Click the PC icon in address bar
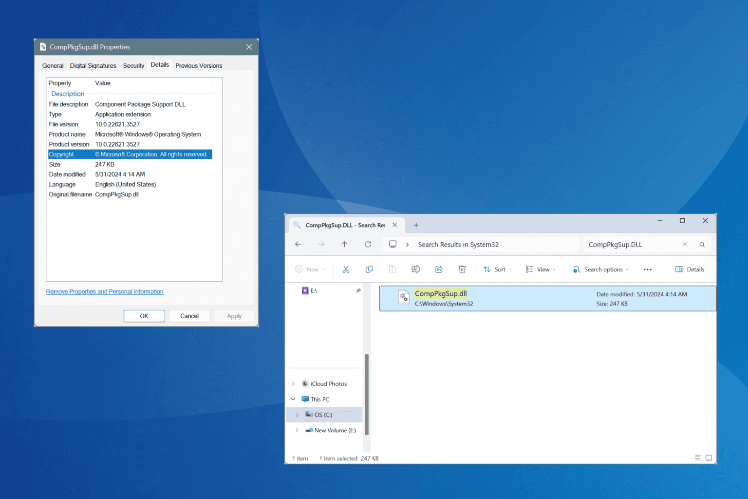The width and height of the screenshot is (748, 499). coord(393,244)
